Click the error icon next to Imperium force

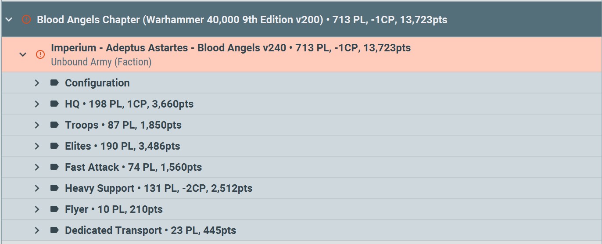pos(40,54)
